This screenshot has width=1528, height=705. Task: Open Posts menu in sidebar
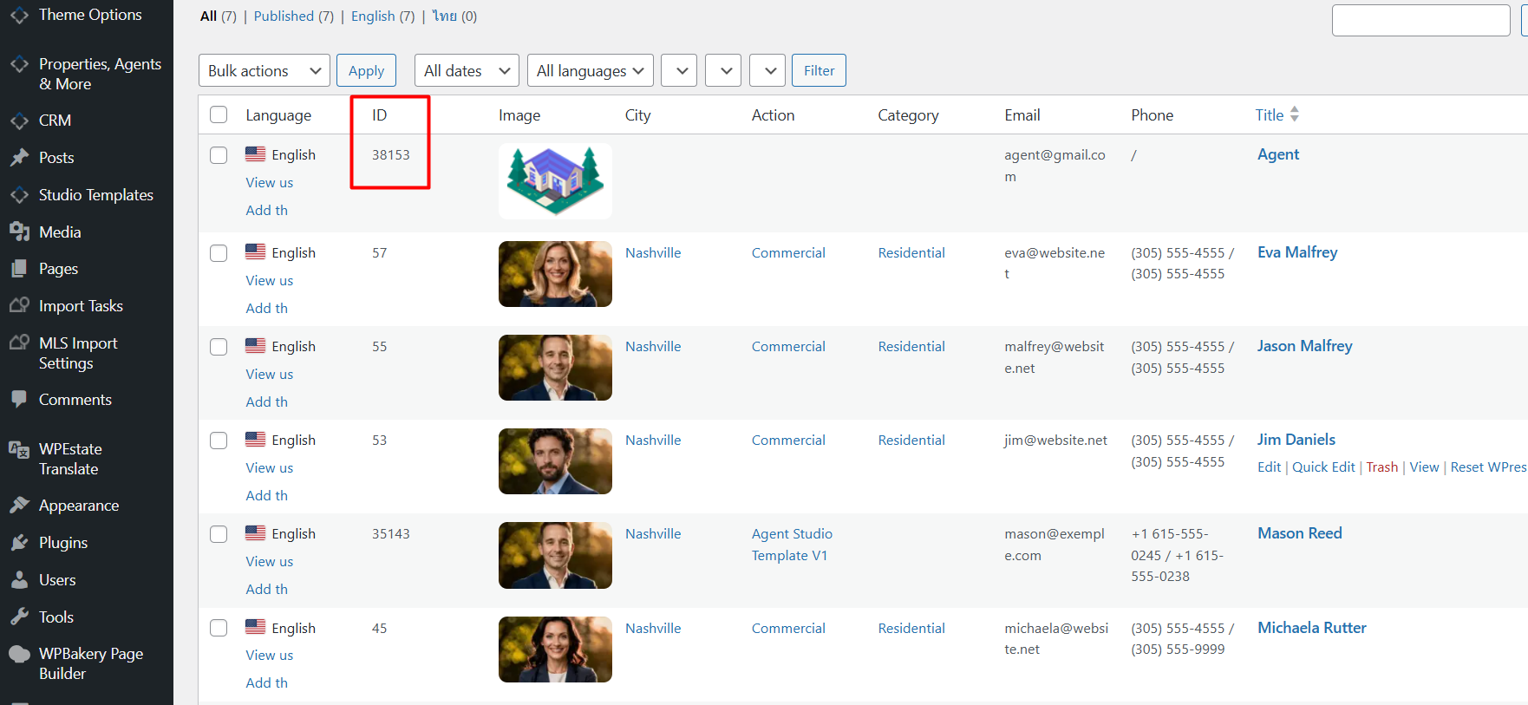[56, 158]
